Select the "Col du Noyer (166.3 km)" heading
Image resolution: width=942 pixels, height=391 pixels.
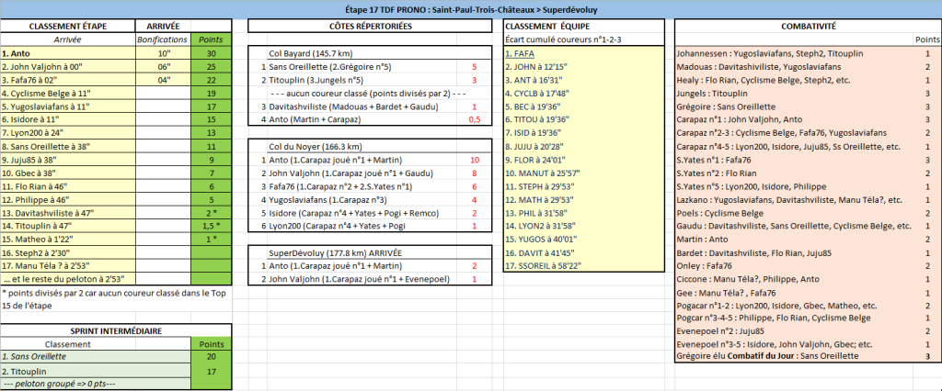click(x=311, y=146)
